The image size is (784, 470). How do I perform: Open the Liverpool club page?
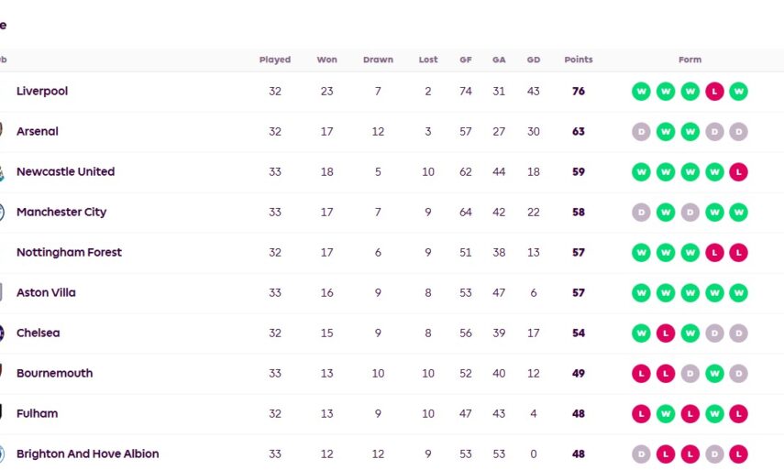point(42,92)
